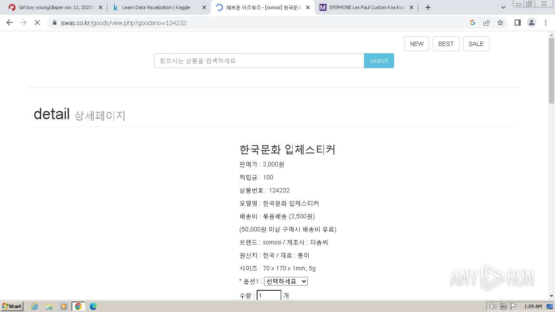Image resolution: width=555 pixels, height=312 pixels.
Task: Click the 상품번호 : 124232 text
Action: point(264,191)
